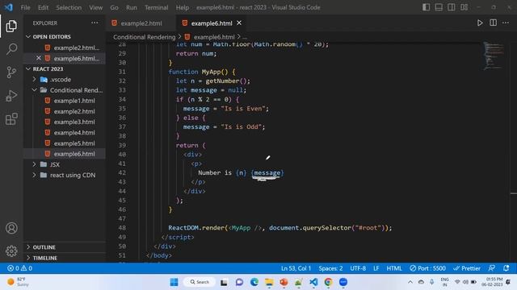Switch to the example2.html tab
This screenshot has height=290, width=517.
tap(141, 23)
